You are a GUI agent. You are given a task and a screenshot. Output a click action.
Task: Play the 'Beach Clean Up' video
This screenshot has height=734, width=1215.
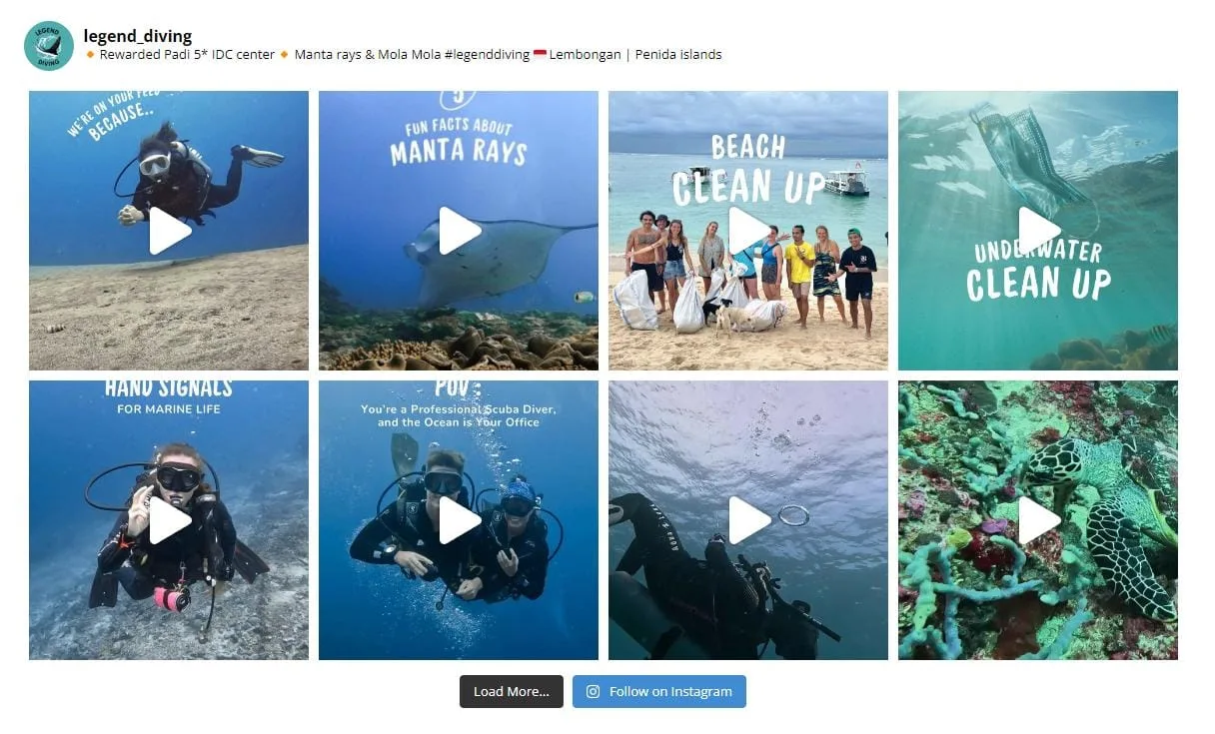[747, 231]
